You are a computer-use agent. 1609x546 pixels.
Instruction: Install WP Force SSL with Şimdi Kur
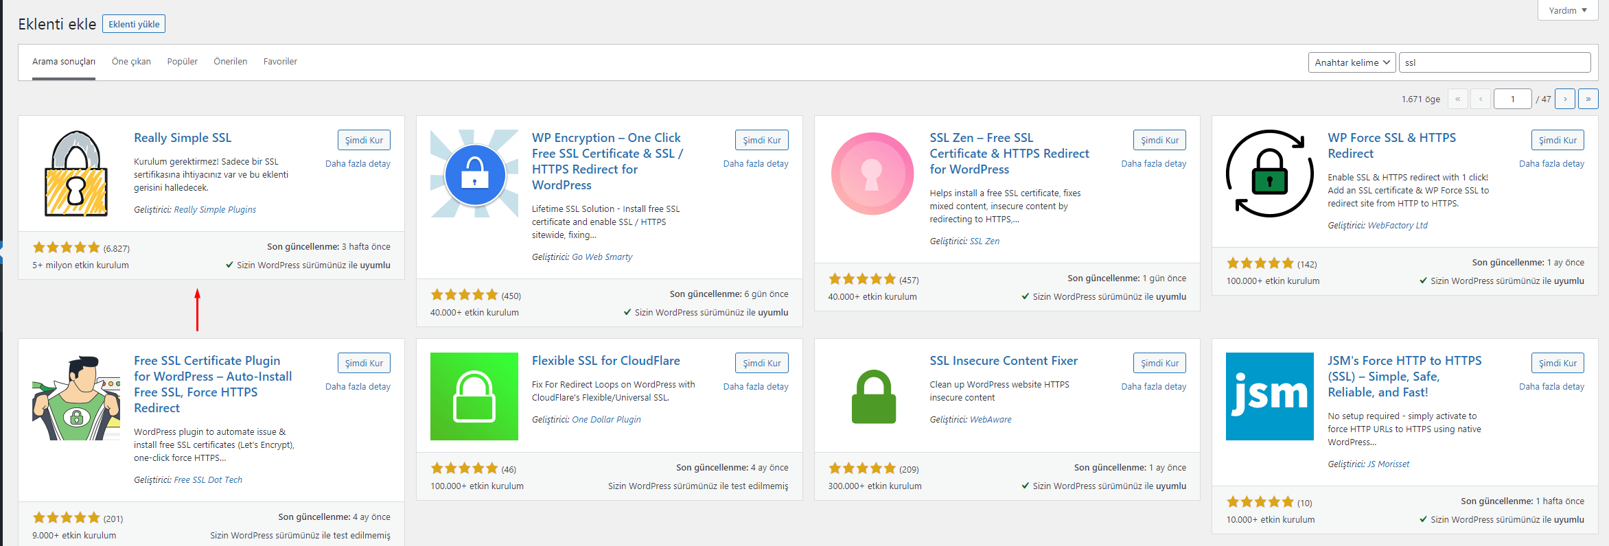(x=1558, y=140)
